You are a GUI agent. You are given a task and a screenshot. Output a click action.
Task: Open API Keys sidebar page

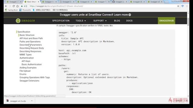click(x=26, y=61)
